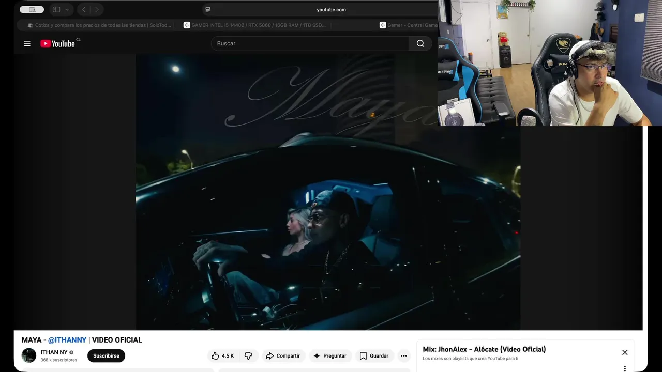The height and width of the screenshot is (372, 662).
Task: Click 'Los mixes son playlists' description text
Action: (x=470, y=359)
